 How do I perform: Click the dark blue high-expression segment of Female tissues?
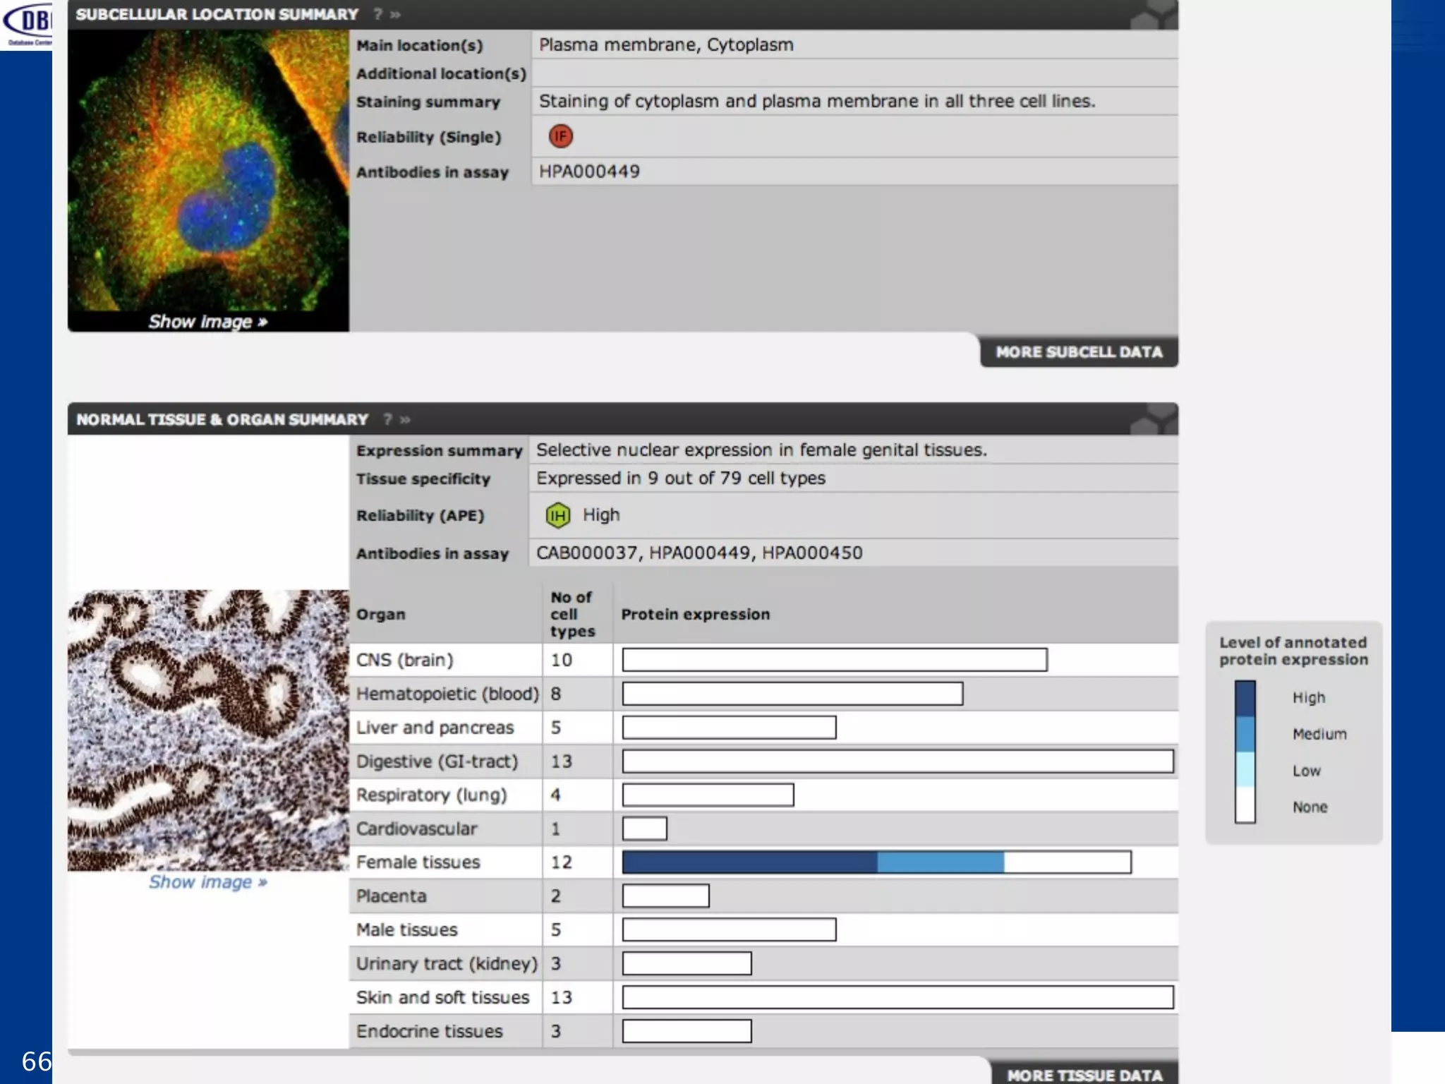click(x=749, y=862)
